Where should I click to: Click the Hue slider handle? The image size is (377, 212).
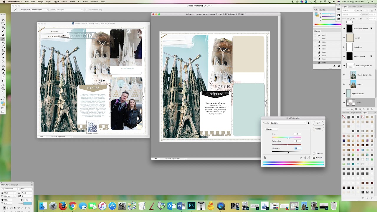[x=288, y=138]
